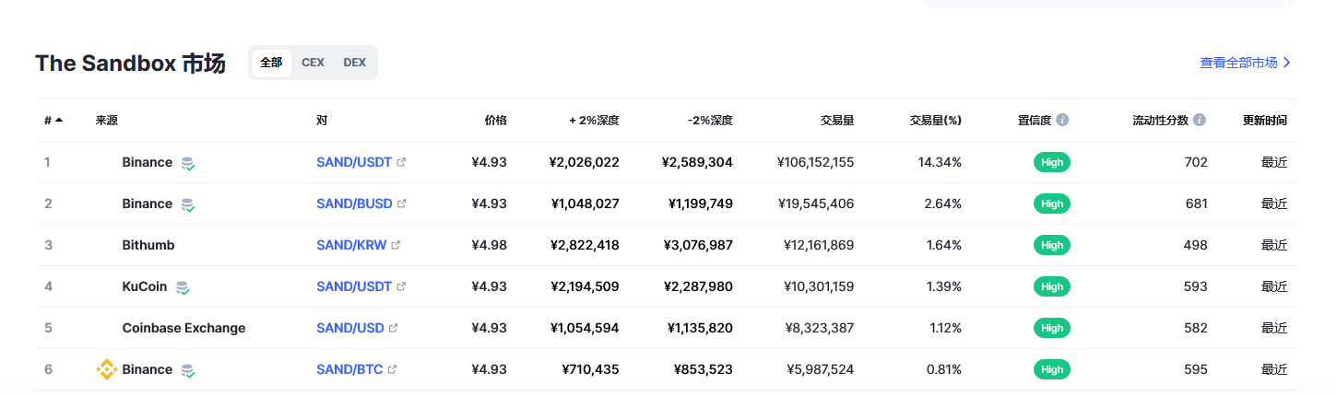Click 最近 update time in Bithumb row
1337x396 pixels.
tap(1274, 245)
